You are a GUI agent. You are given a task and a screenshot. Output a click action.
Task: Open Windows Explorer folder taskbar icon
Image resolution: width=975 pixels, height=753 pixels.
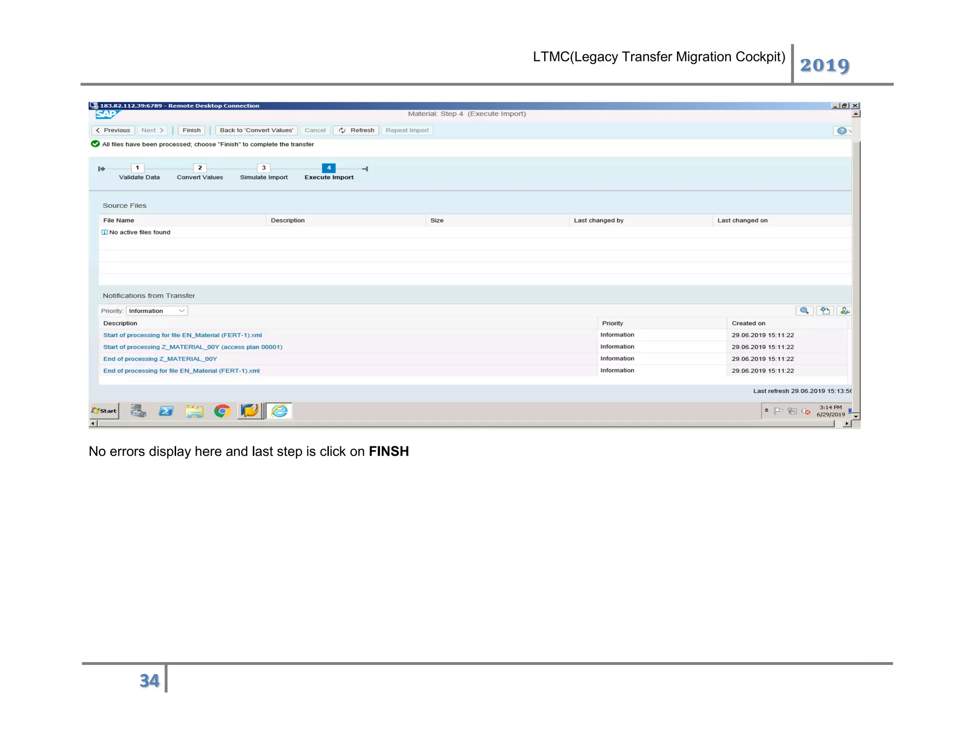(x=194, y=411)
